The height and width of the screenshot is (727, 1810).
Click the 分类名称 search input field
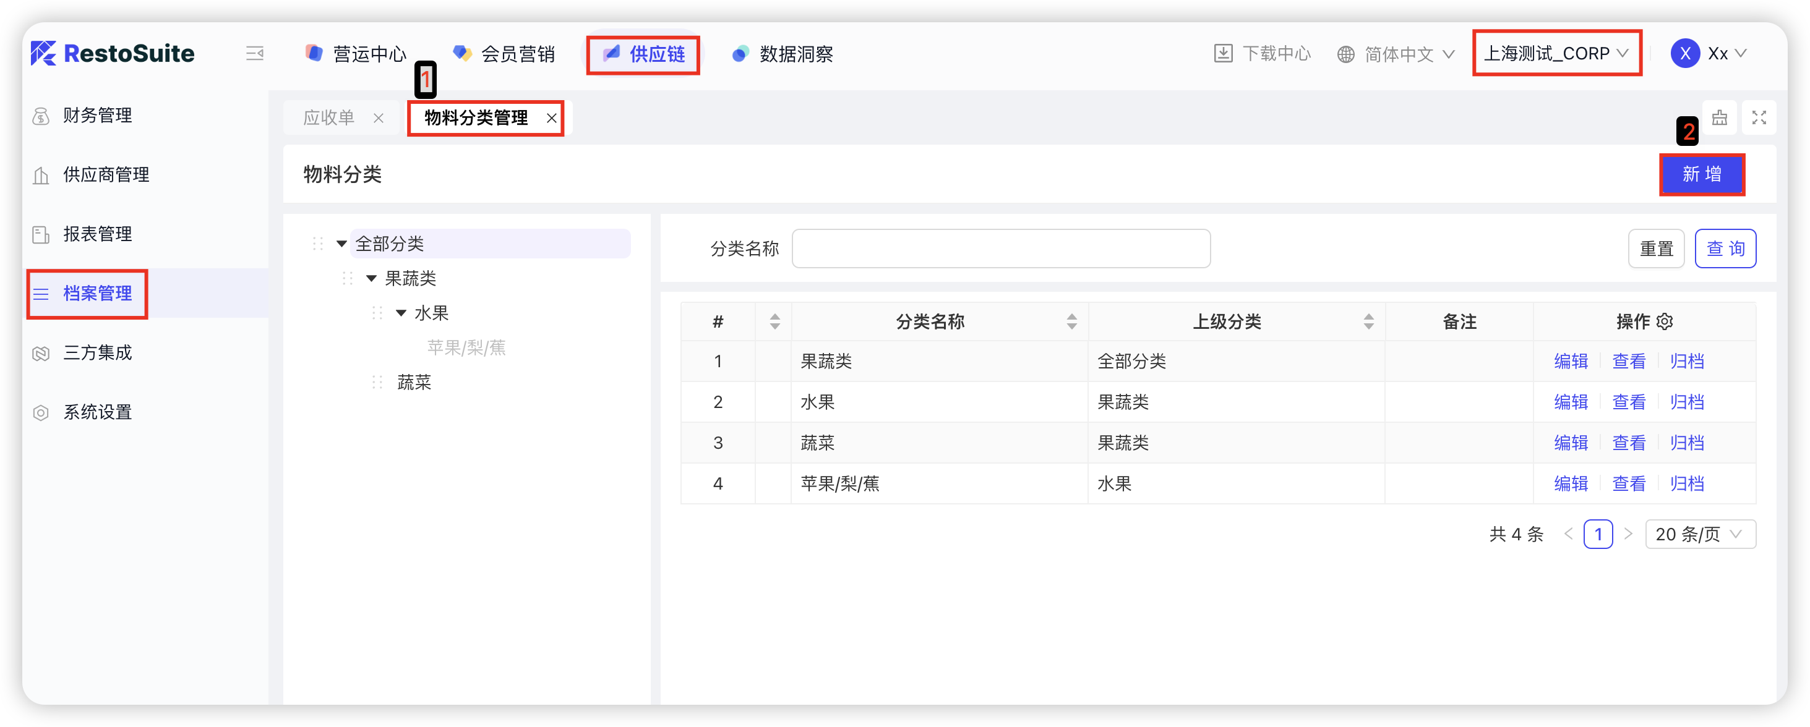tap(1000, 249)
